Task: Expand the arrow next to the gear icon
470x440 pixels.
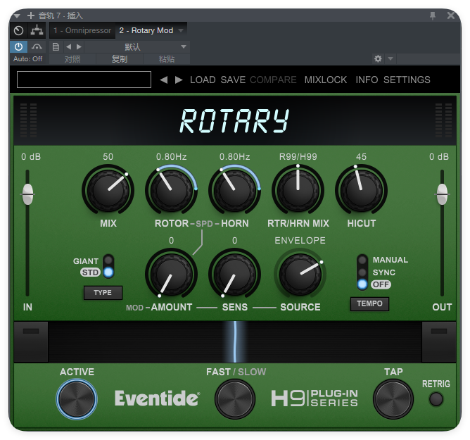Action: coord(390,59)
